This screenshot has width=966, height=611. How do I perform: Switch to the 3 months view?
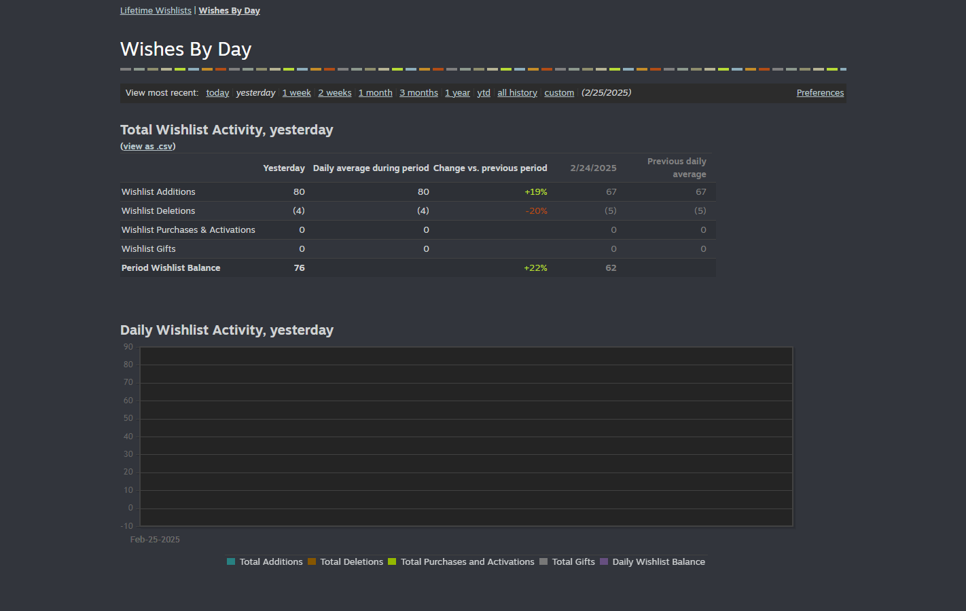tap(418, 93)
